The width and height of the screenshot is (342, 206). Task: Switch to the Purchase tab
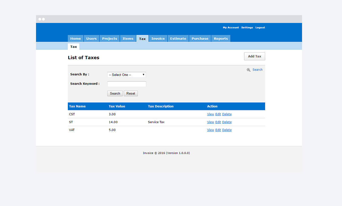click(200, 39)
